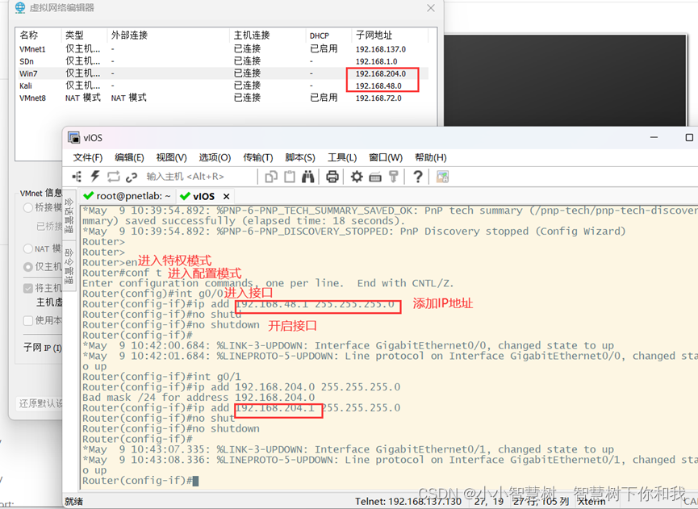Select the Win7 network row

pos(224,73)
